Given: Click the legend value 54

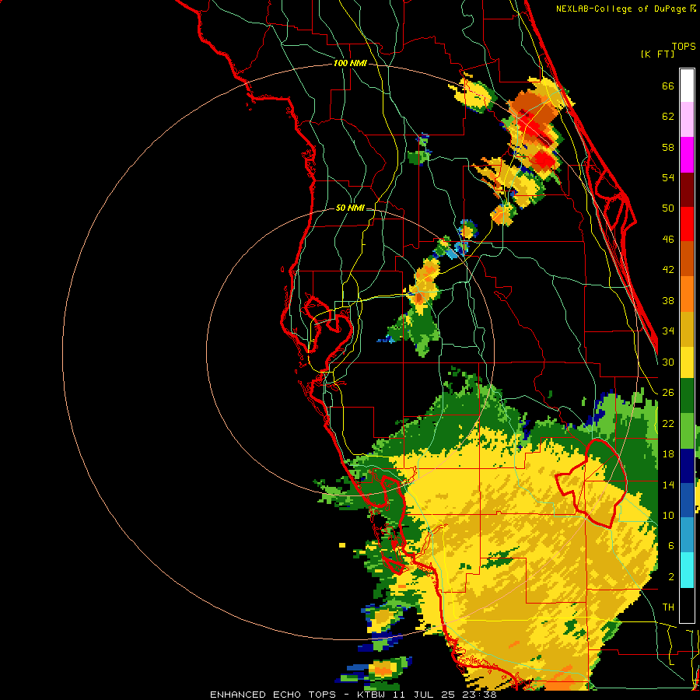Looking at the screenshot, I should coord(668,177).
